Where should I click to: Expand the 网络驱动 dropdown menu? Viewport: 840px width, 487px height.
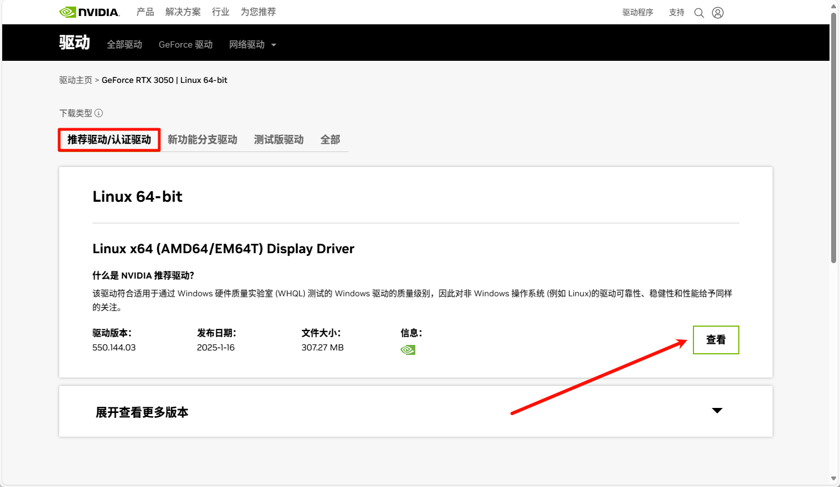pos(252,45)
